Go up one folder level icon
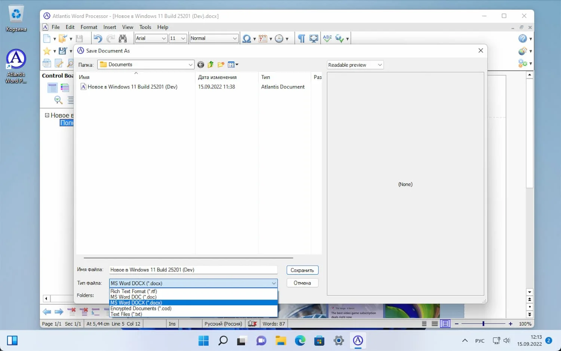This screenshot has height=351, width=561. (x=211, y=65)
